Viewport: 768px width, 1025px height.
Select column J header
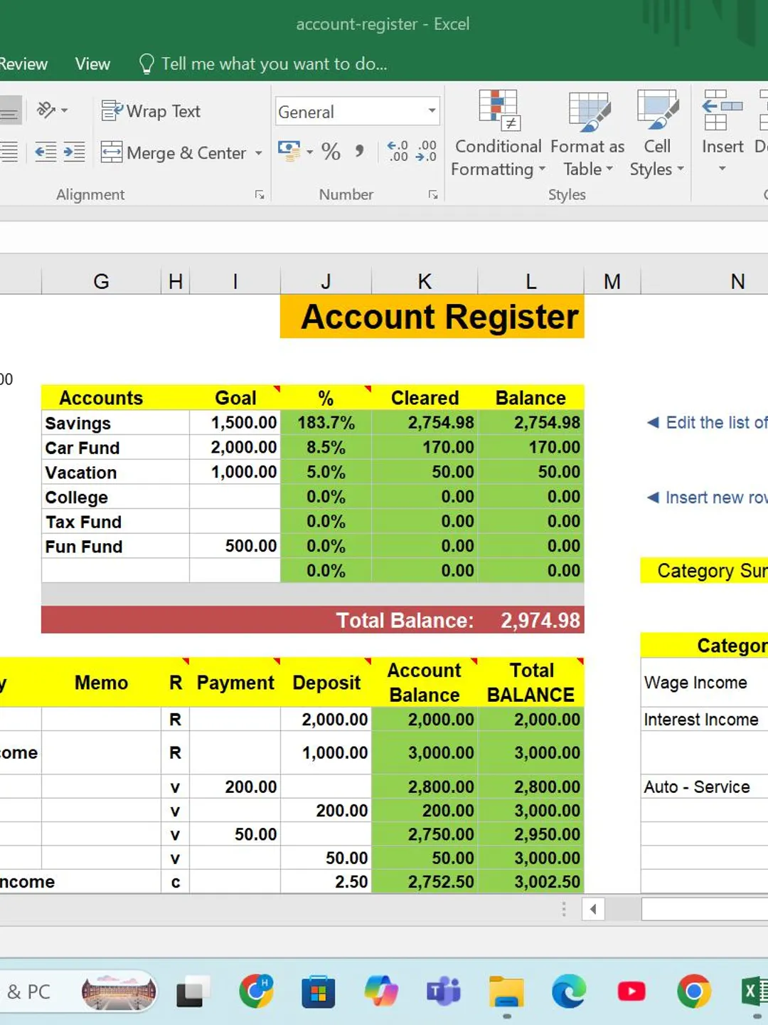tap(326, 282)
